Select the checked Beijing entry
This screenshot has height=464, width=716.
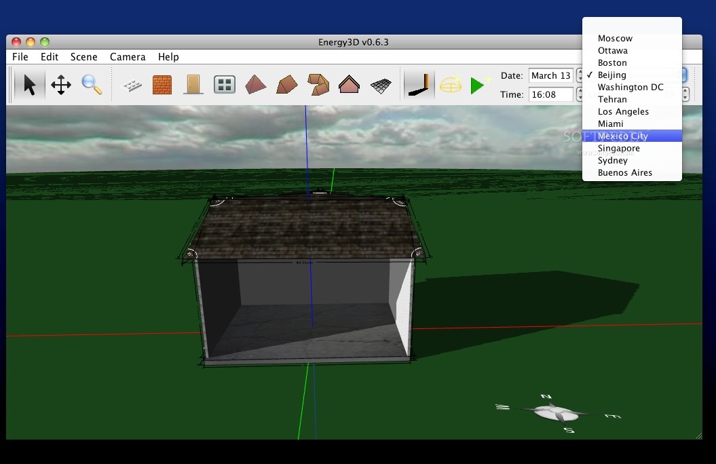(632, 75)
